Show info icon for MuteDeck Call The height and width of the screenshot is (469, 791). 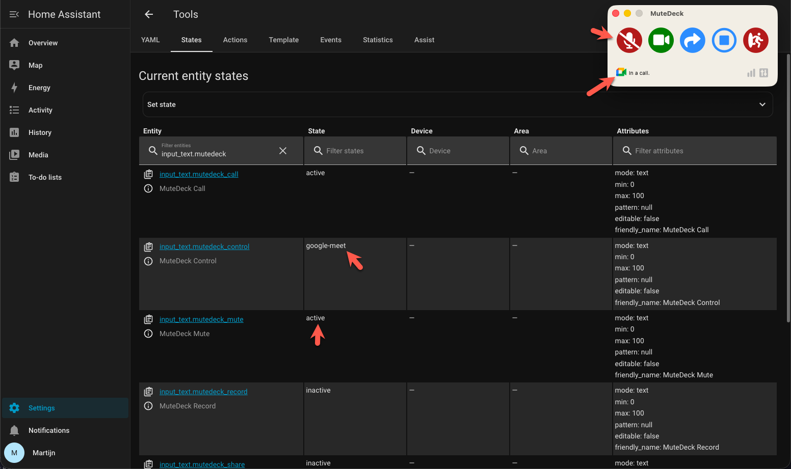148,188
